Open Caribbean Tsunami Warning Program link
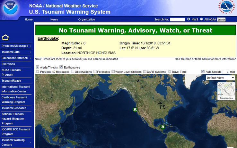The image size is (237, 148). 14,100
